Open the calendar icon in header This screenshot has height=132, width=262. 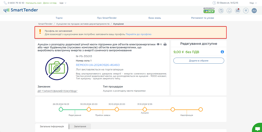(221, 10)
